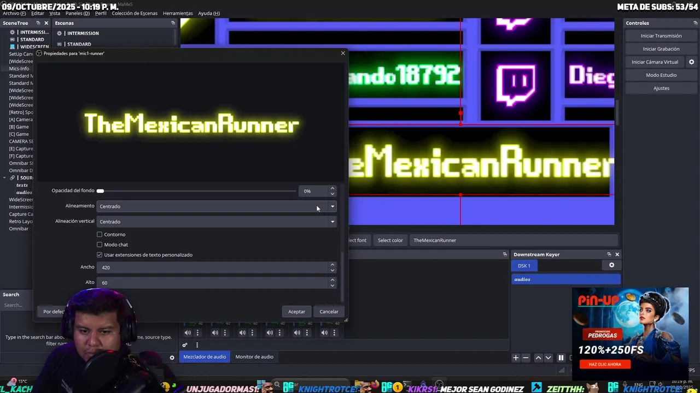Open the Alineamiento dropdown
The height and width of the screenshot is (393, 700).
(x=217, y=206)
